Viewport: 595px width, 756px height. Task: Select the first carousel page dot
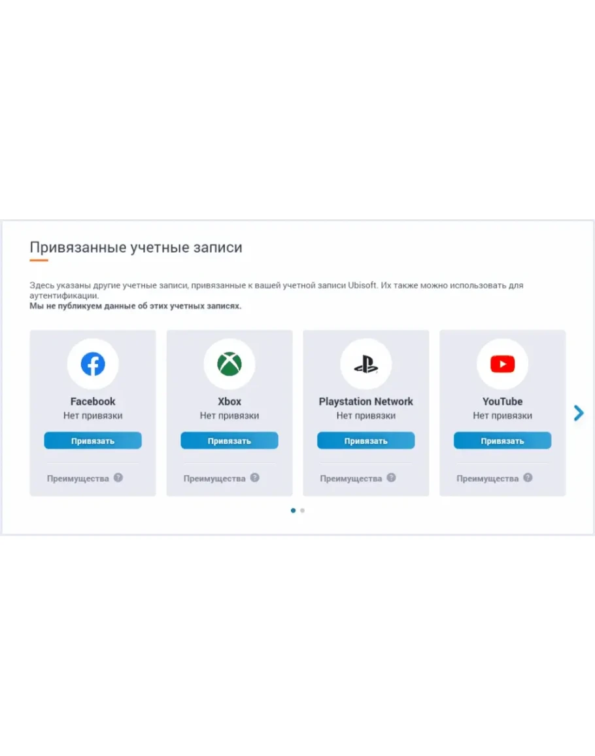(x=293, y=511)
